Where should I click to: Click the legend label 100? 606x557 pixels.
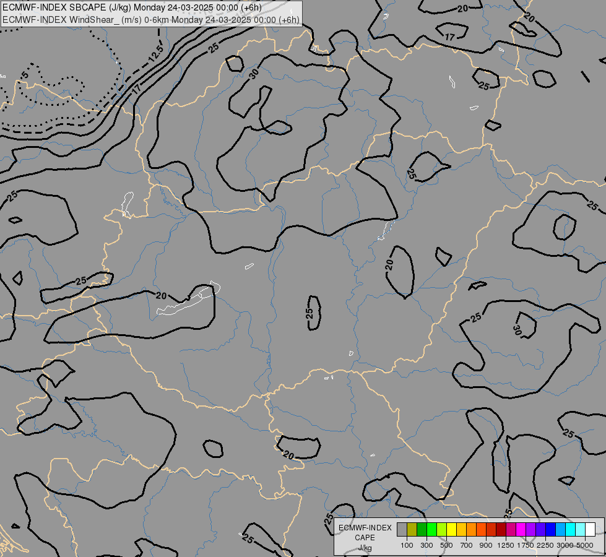click(x=407, y=545)
